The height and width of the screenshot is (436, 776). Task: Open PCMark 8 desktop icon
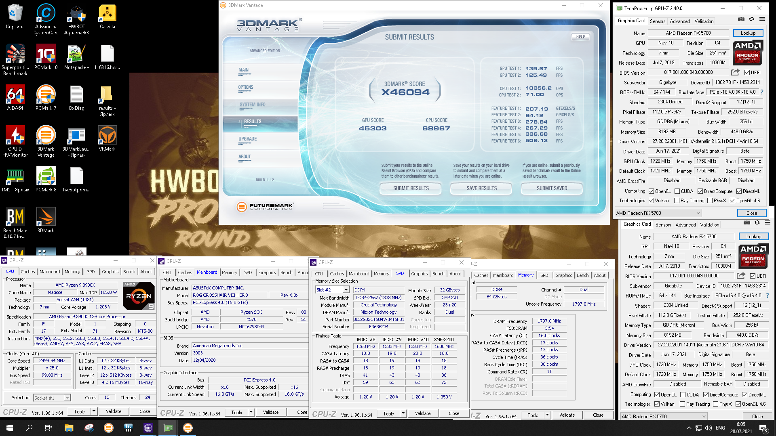46,179
